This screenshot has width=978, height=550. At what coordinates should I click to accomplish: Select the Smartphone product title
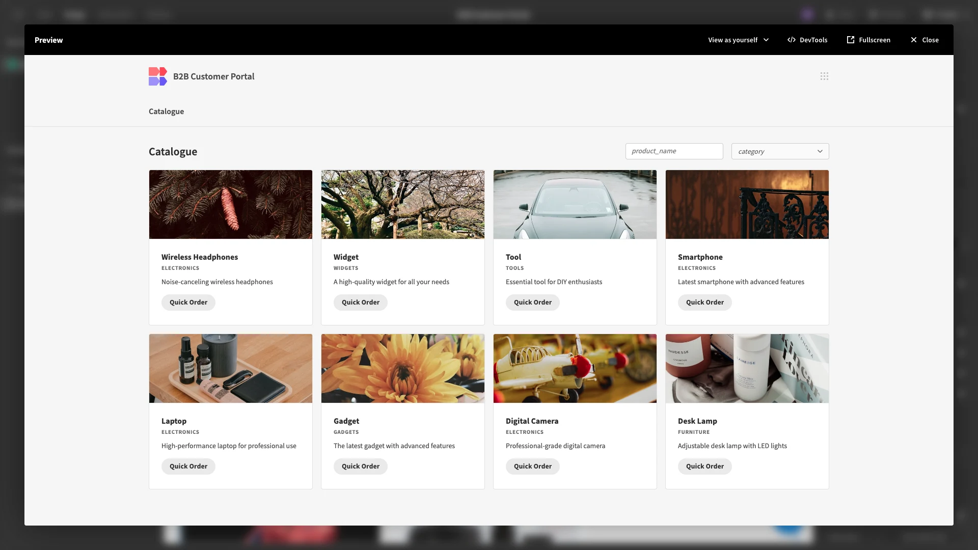700,257
